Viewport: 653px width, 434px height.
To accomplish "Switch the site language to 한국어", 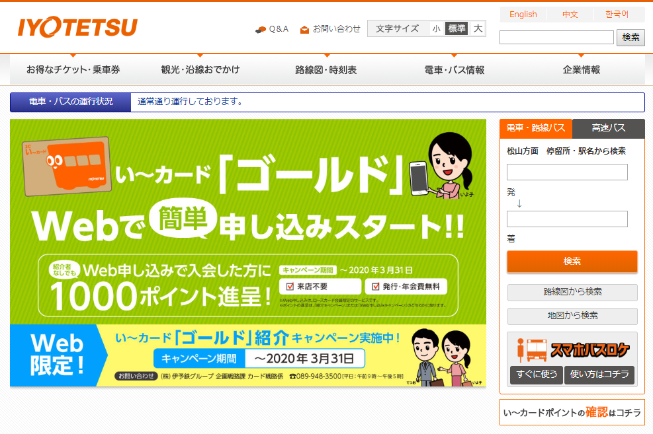I will point(617,15).
